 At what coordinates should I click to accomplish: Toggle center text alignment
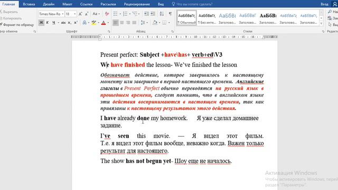(x=122, y=22)
